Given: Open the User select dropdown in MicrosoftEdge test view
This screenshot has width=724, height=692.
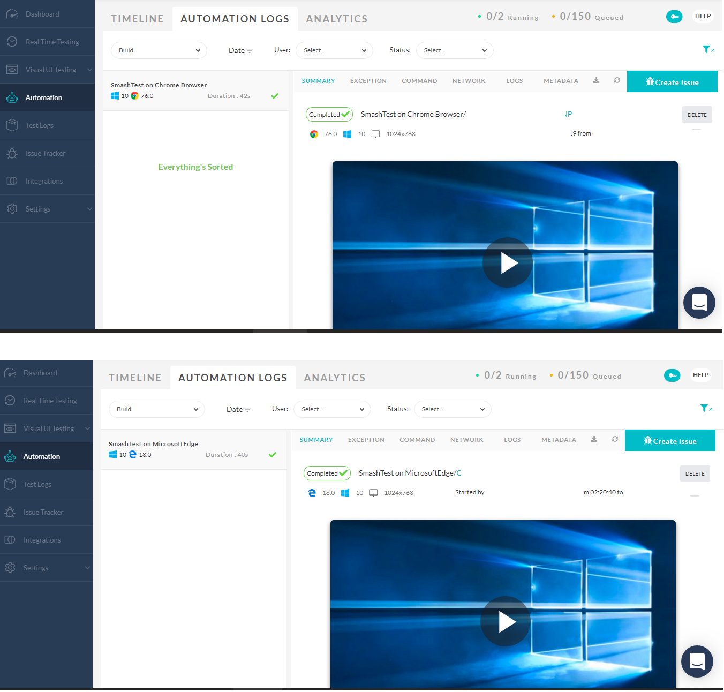Looking at the screenshot, I should (x=333, y=409).
